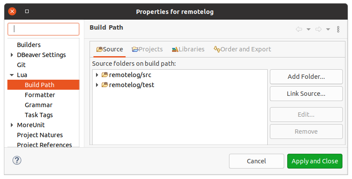Expand the remotelog/test tree node
The height and width of the screenshot is (179, 352).
[x=97, y=85]
